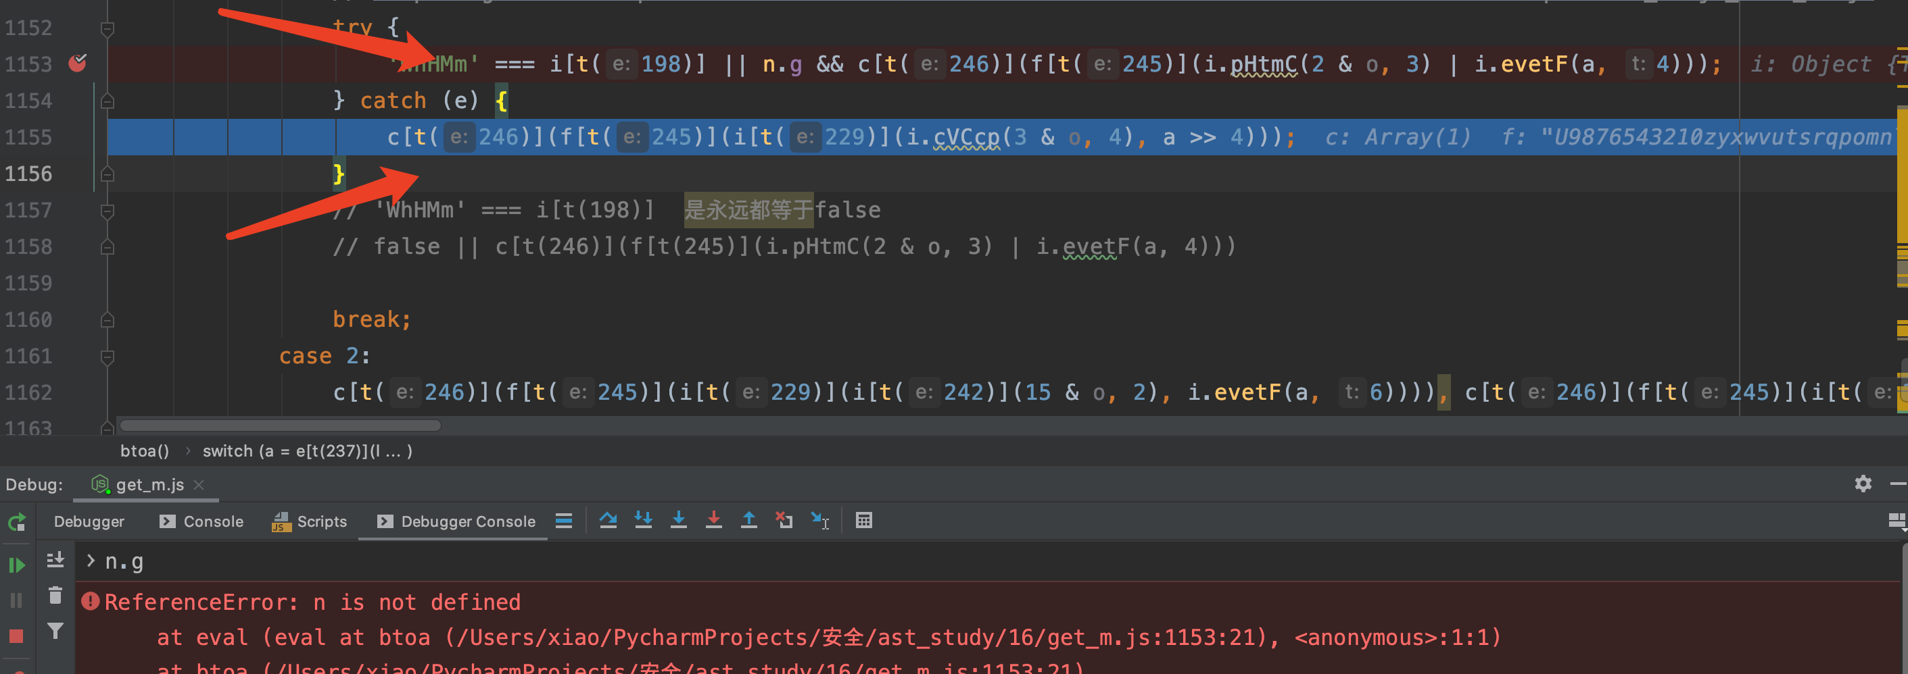Image resolution: width=1908 pixels, height=674 pixels.
Task: Collapse the comment block at line 1157
Action: [x=108, y=211]
